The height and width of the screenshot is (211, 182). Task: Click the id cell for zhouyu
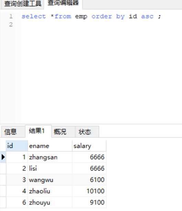(17, 202)
